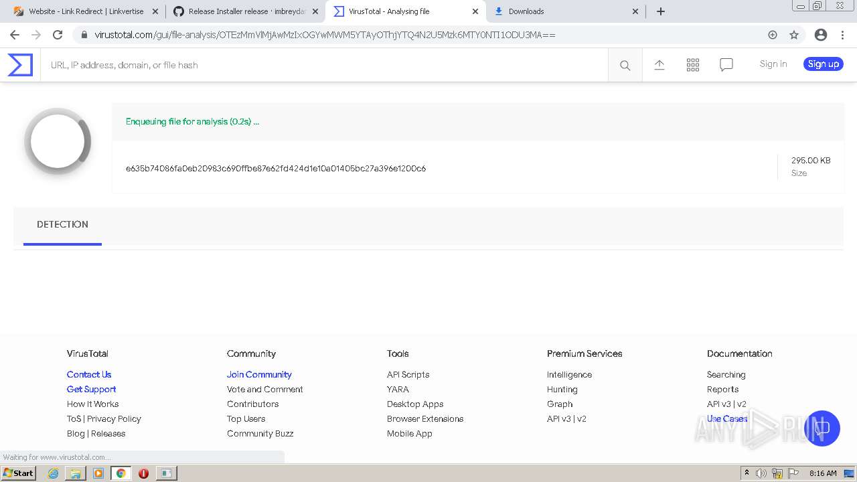Viewport: 857px width, 482px height.
Task: Open the Graph link
Action: coord(560,404)
